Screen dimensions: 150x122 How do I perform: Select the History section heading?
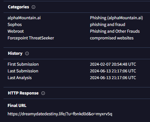click(x=15, y=53)
